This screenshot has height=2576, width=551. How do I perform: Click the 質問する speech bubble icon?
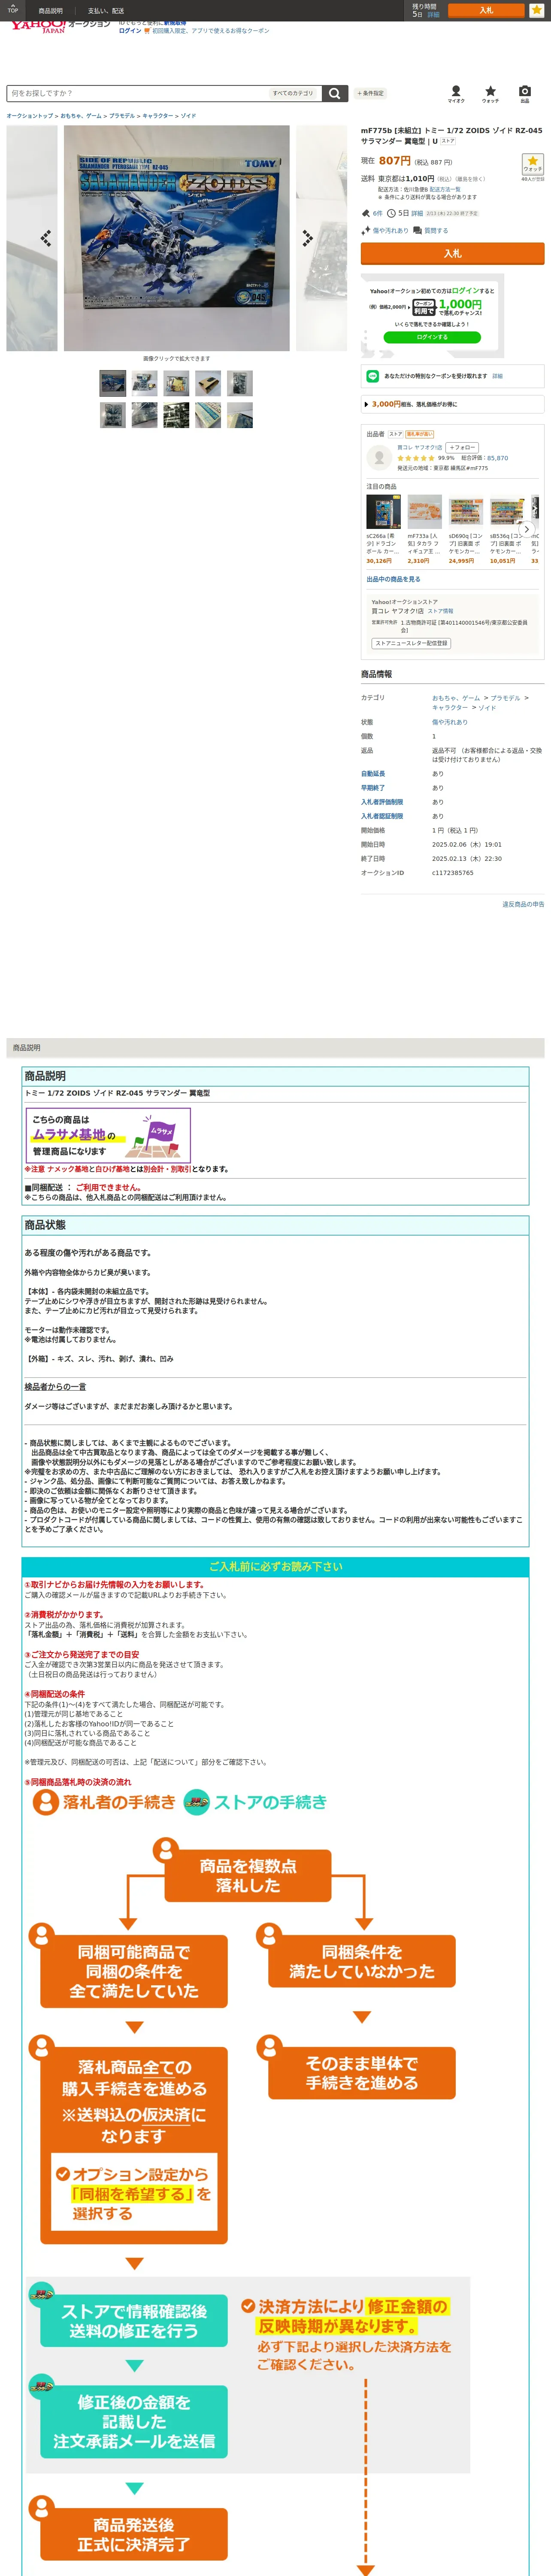pos(417,230)
